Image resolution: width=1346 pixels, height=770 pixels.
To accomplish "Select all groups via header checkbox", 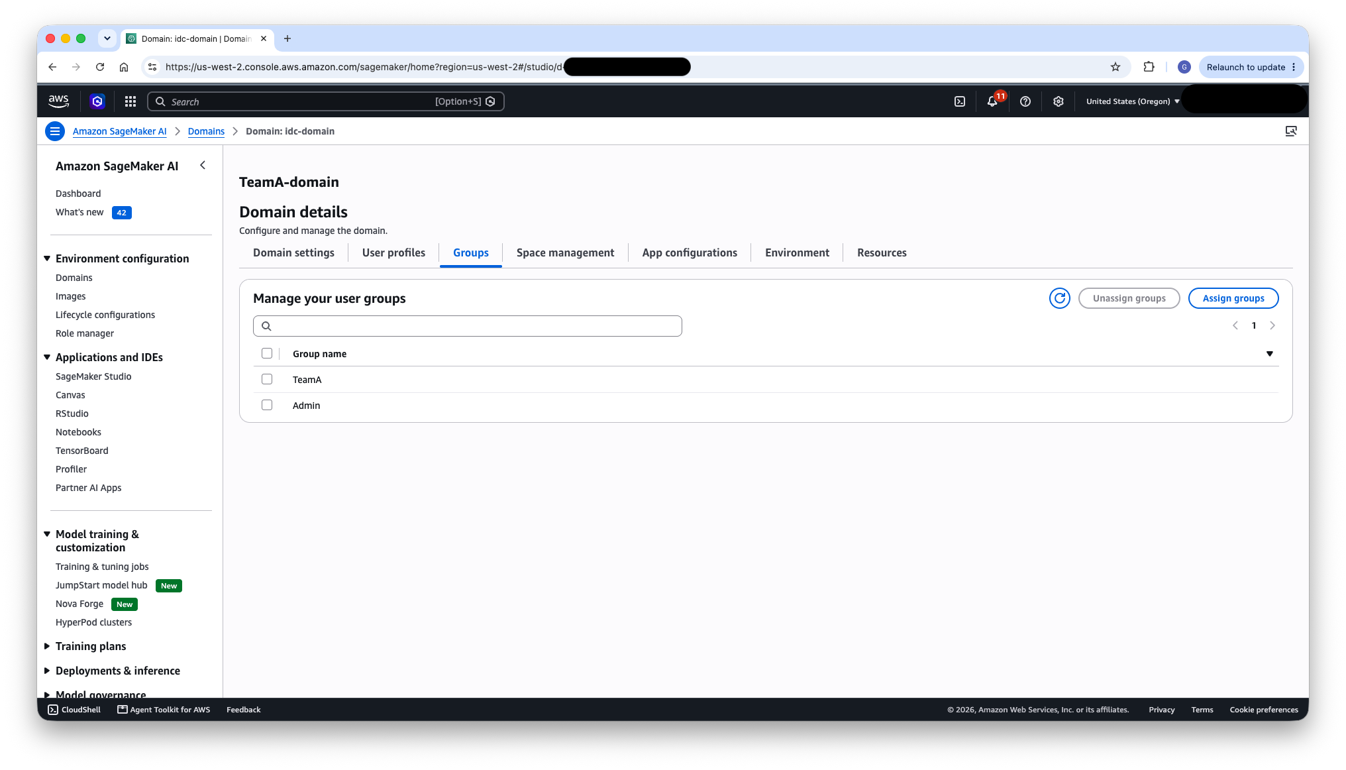I will pyautogui.click(x=267, y=353).
